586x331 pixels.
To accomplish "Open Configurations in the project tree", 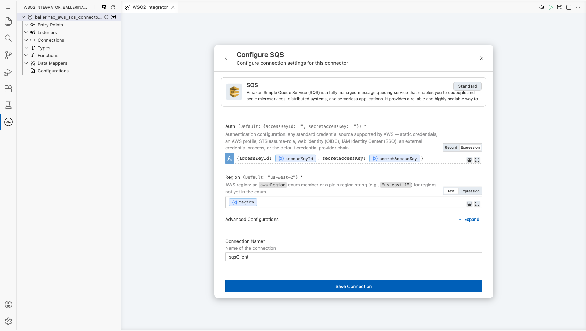I will [x=53, y=71].
